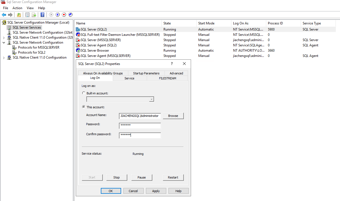The width and height of the screenshot is (340, 201).
Task: Stop the service using the red toolbar icon
Action: coord(64,15)
